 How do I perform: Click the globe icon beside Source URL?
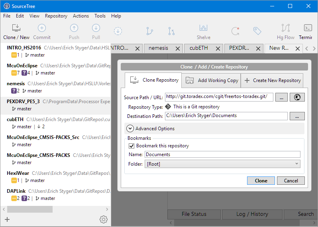[x=297, y=97]
